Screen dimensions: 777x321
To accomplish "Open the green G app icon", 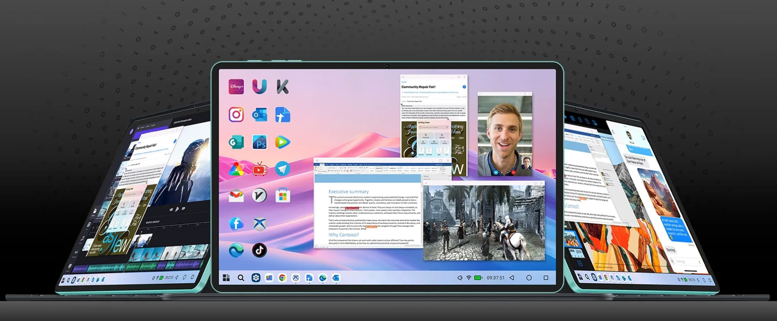I will 236,142.
